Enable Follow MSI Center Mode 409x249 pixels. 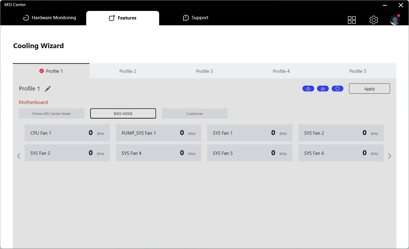(51, 113)
